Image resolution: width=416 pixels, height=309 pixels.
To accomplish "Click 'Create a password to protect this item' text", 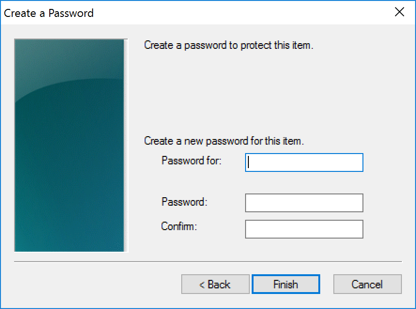I will pos(228,46).
